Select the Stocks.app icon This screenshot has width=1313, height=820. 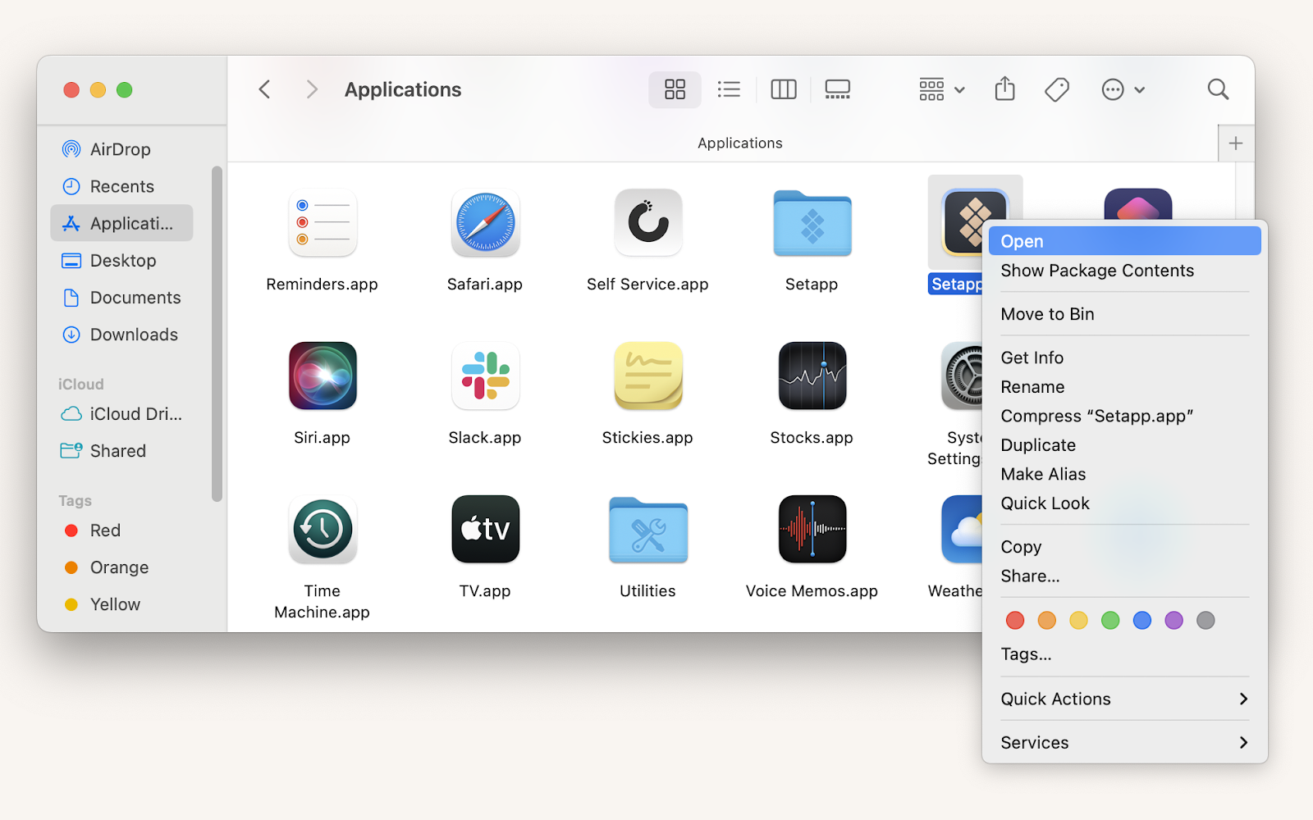click(812, 376)
